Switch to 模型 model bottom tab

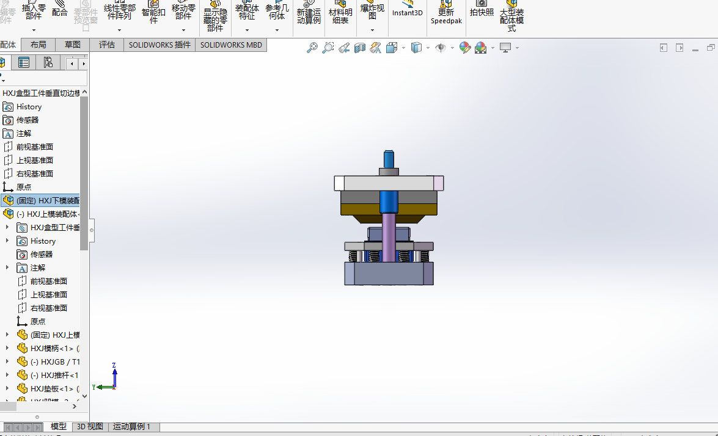[x=58, y=426]
